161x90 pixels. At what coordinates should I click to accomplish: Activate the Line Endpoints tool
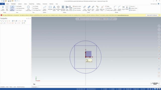[x=12, y=8]
